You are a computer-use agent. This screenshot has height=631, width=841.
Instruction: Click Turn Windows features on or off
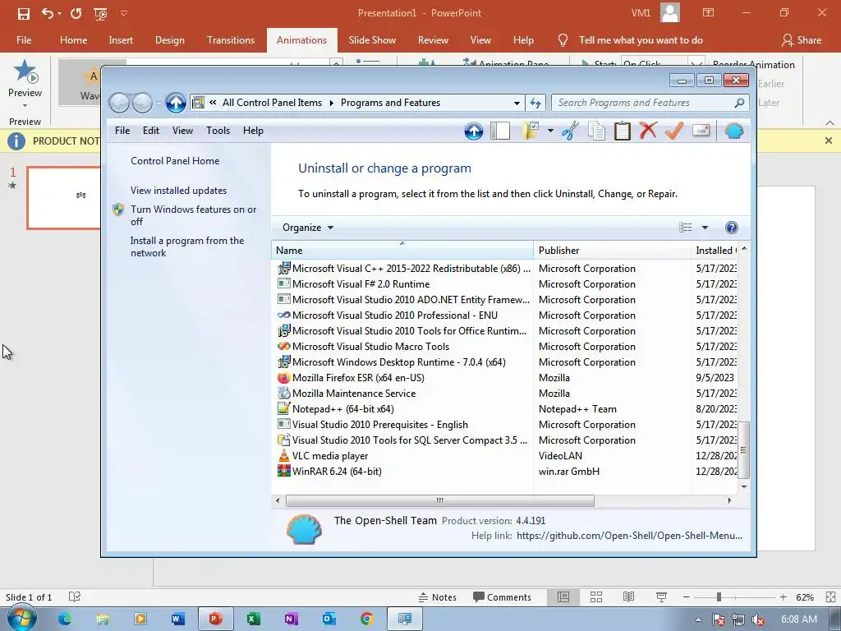click(193, 215)
